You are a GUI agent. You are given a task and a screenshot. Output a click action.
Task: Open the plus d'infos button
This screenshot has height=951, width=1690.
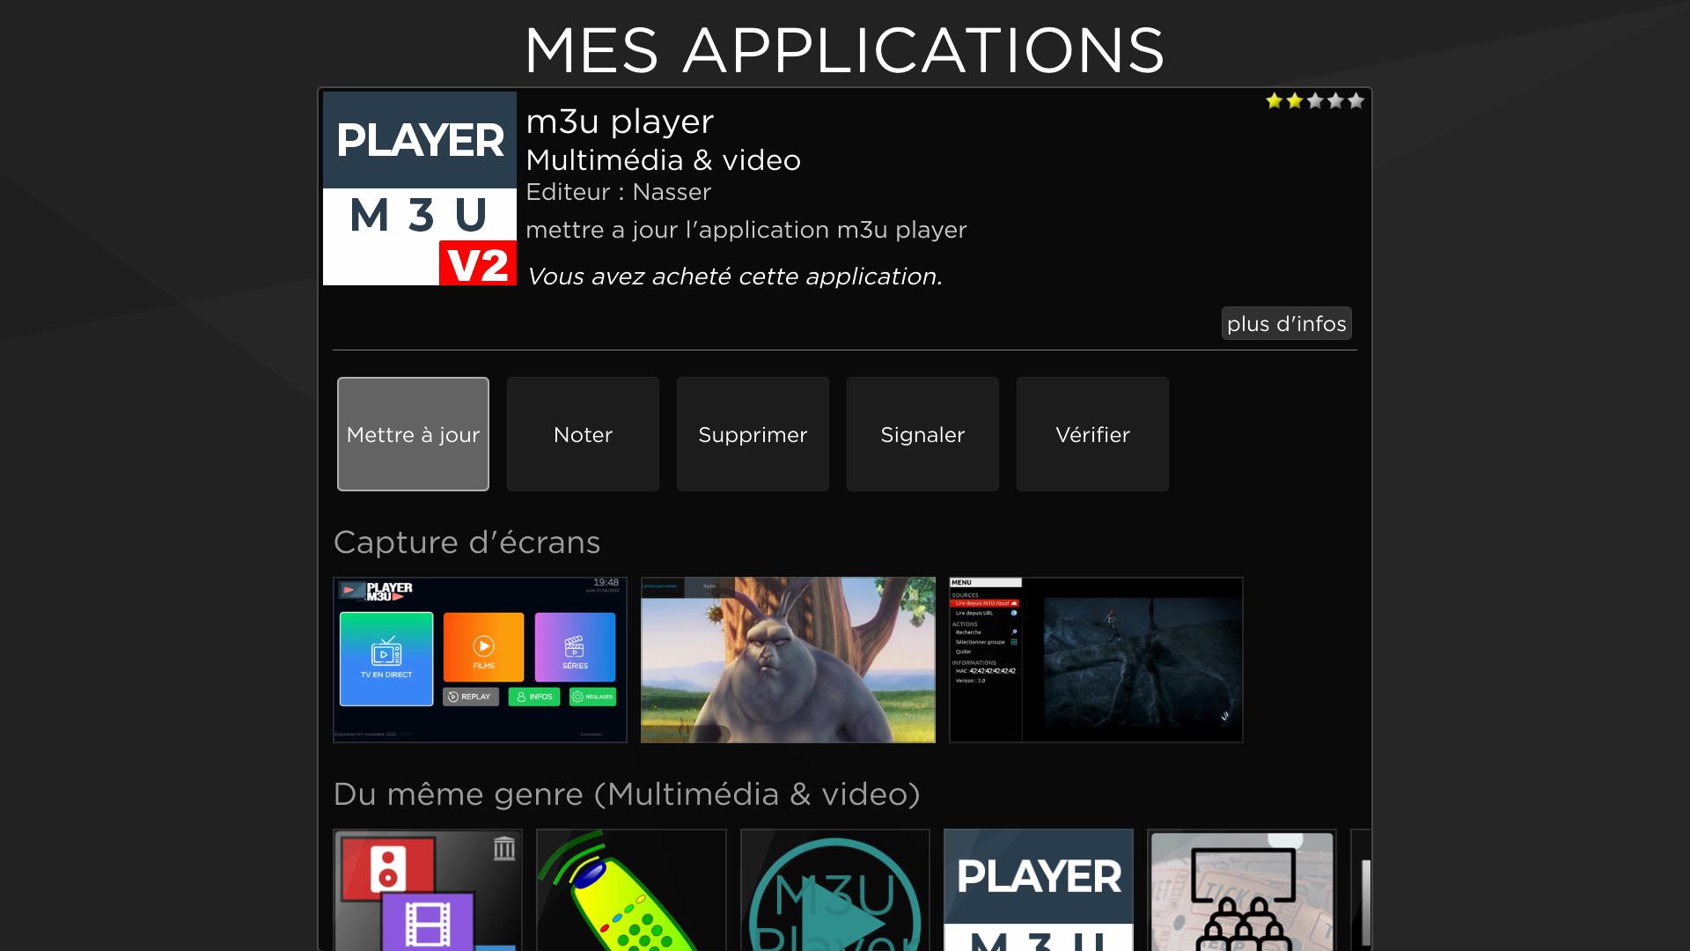click(x=1286, y=324)
